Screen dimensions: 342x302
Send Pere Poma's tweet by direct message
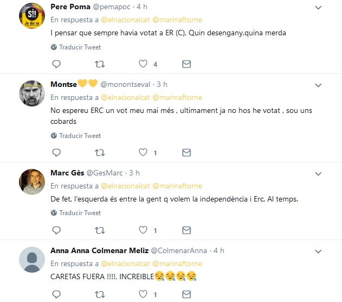point(186,64)
